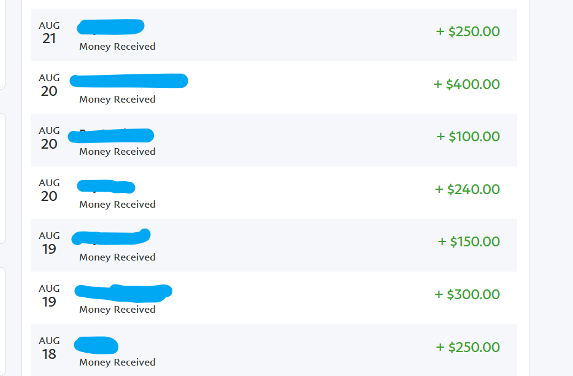
Task: Click Money Received label in $300.00 row
Action: 117,310
